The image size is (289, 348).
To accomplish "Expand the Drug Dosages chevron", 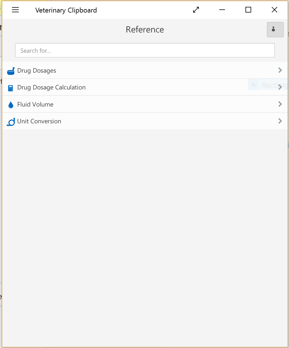I will coord(280,70).
